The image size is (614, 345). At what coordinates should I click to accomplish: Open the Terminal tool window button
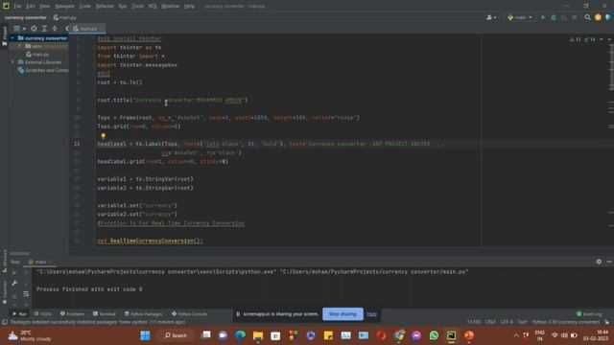105,313
